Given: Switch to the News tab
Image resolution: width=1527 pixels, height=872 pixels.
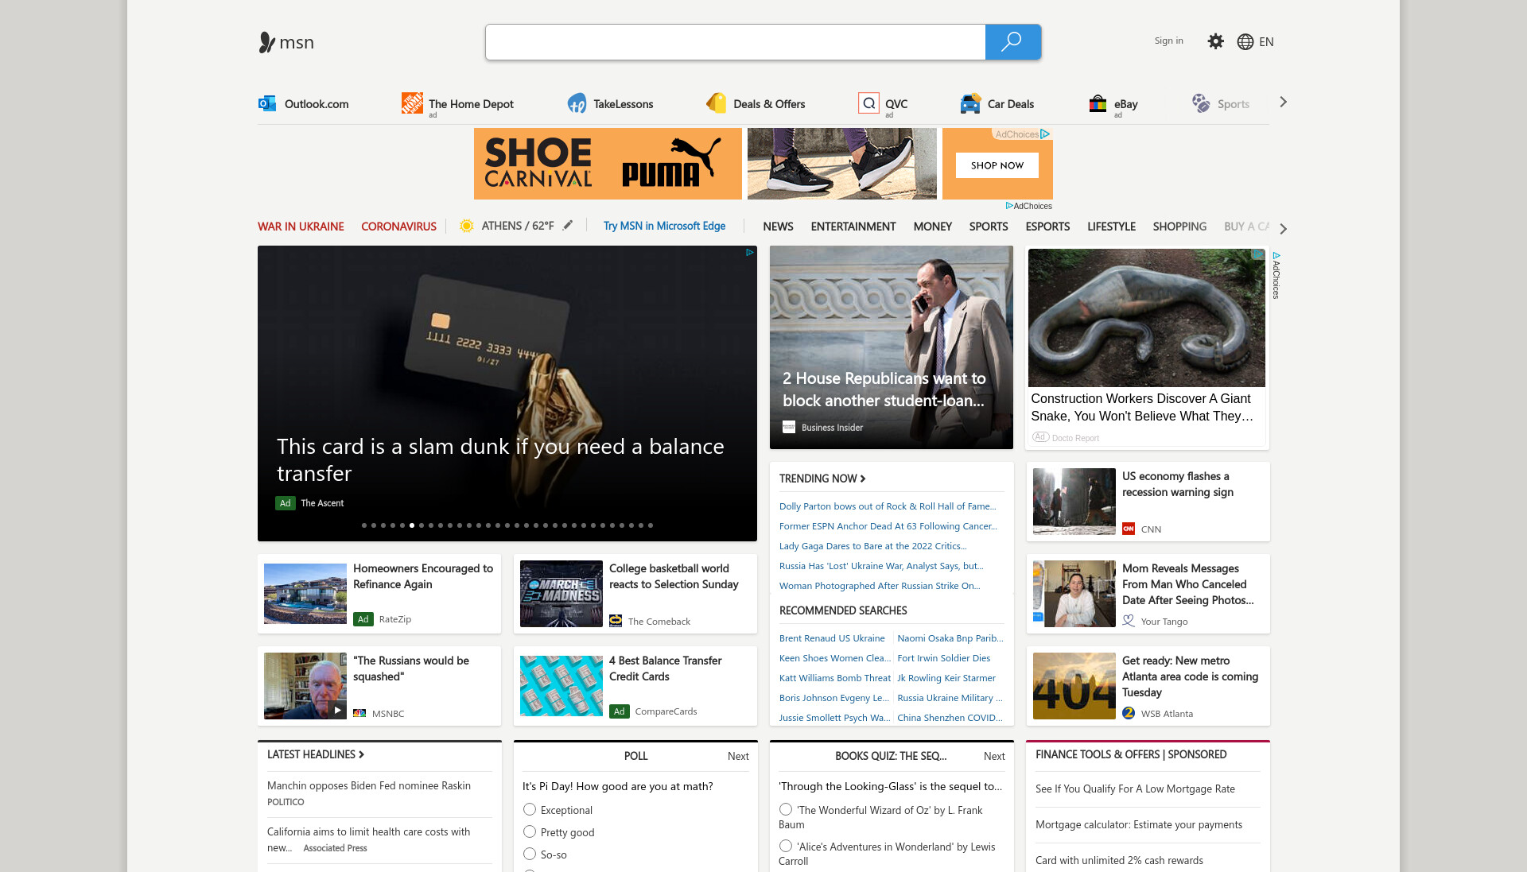Looking at the screenshot, I should pos(778,227).
